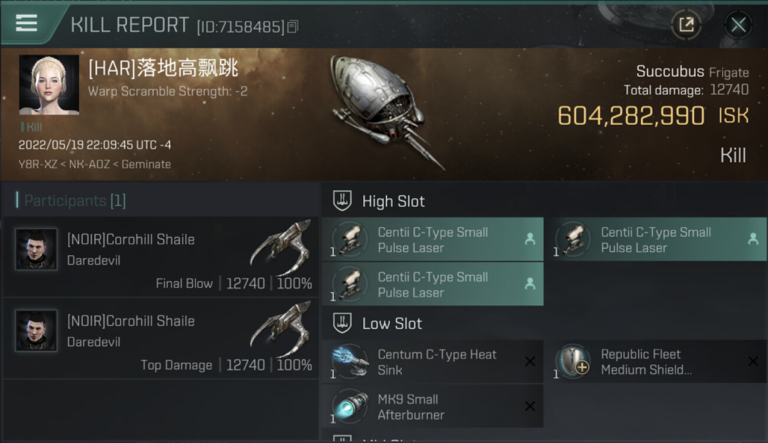Click the High Slot shield icon
This screenshot has width=768, height=443.
(343, 201)
